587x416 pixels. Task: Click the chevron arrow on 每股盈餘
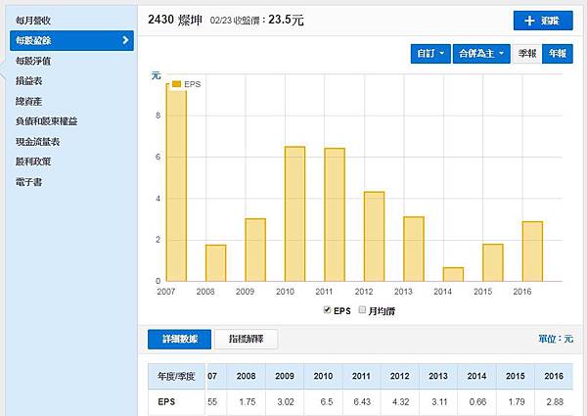point(125,40)
